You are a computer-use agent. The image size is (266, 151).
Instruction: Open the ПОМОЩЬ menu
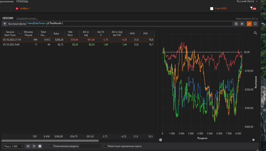pos(22,2)
